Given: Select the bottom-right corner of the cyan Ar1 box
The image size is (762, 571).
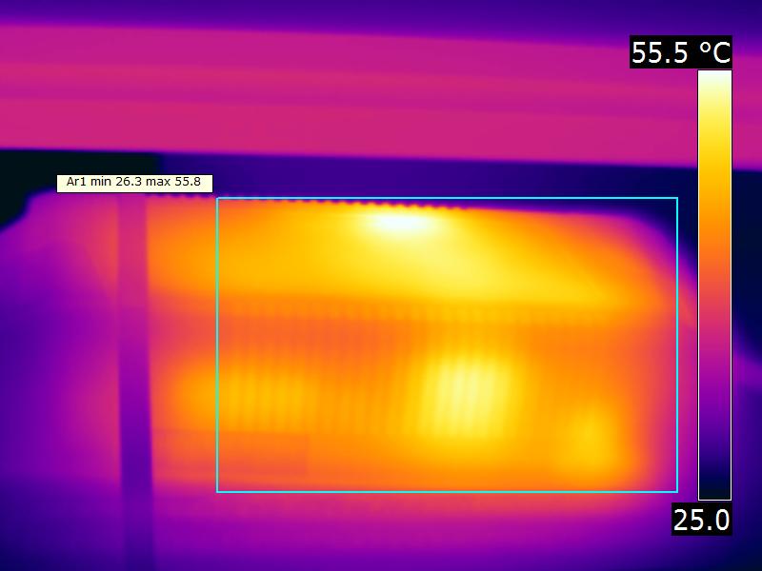Looking at the screenshot, I should [677, 492].
